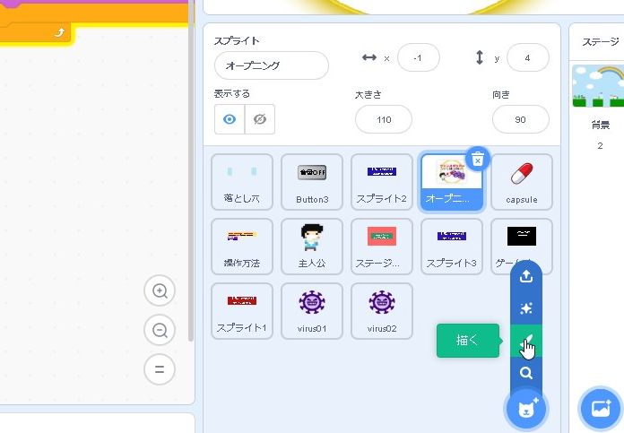624x433 pixels.
Task: Click the x position field
Action: 419,58
